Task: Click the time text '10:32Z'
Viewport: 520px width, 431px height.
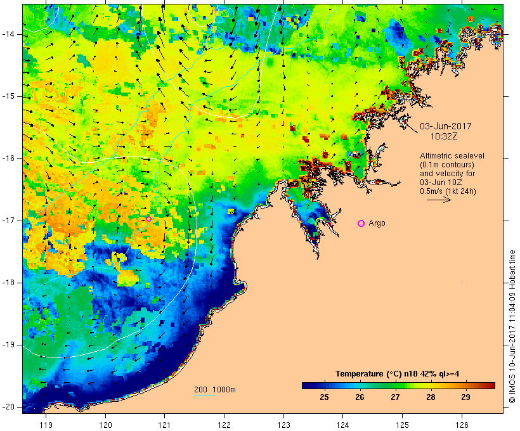Action: (x=444, y=136)
